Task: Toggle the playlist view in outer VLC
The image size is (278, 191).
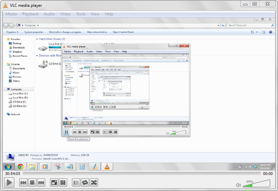Action: tap(76, 183)
